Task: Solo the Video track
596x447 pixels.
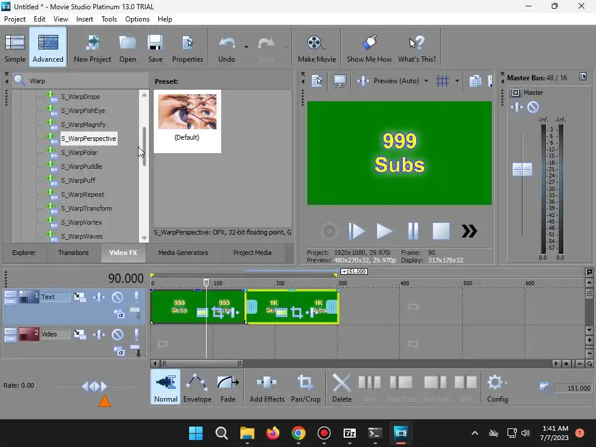Action: [x=136, y=334]
